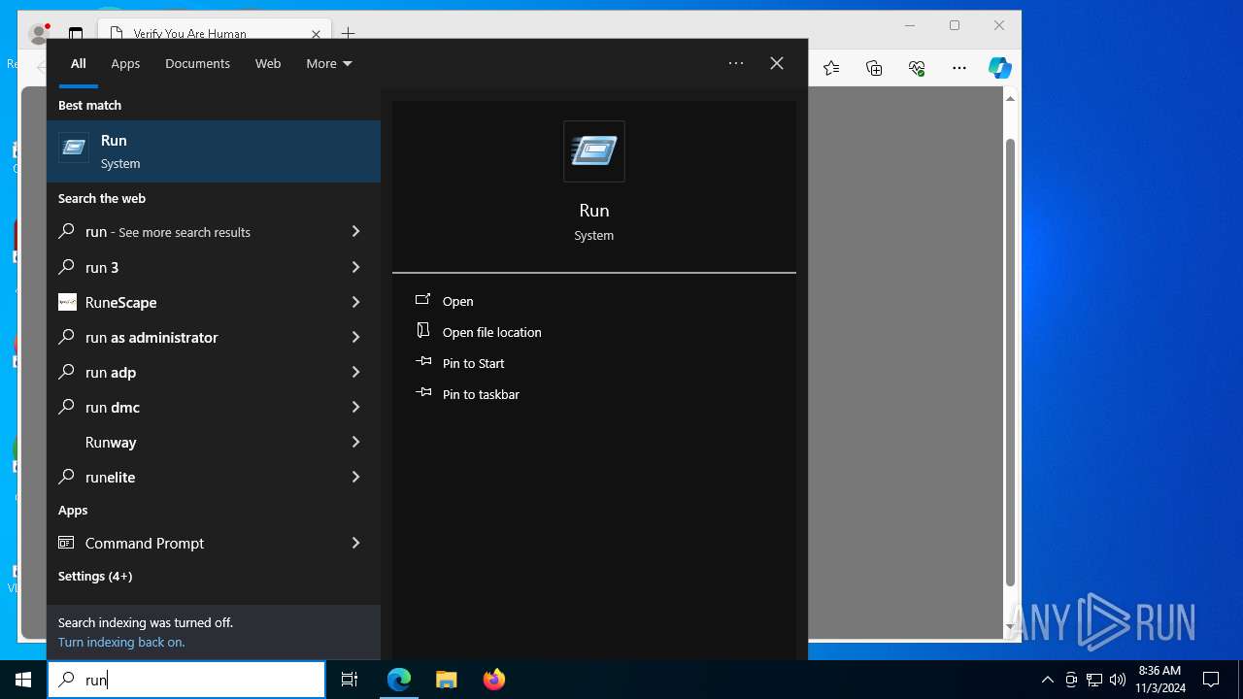Click the Edge profile avatar icon
The height and width of the screenshot is (699, 1243).
point(40,34)
